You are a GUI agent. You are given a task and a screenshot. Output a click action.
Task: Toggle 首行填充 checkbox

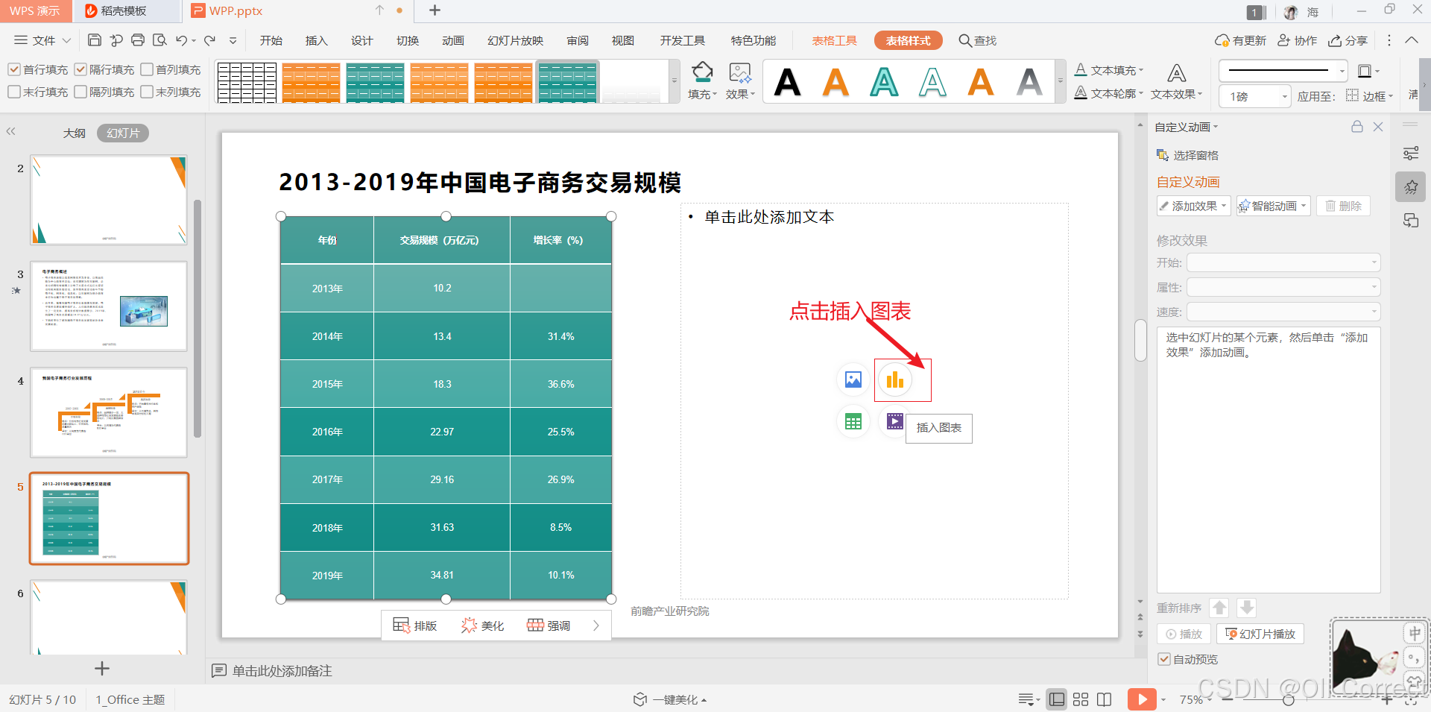click(x=14, y=69)
